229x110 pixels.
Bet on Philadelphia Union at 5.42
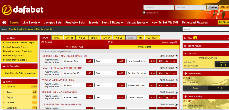(141, 85)
